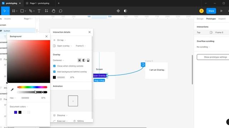This screenshot has height=128, width=229.
Task: Close the Interaction details panel
Action: (89, 32)
